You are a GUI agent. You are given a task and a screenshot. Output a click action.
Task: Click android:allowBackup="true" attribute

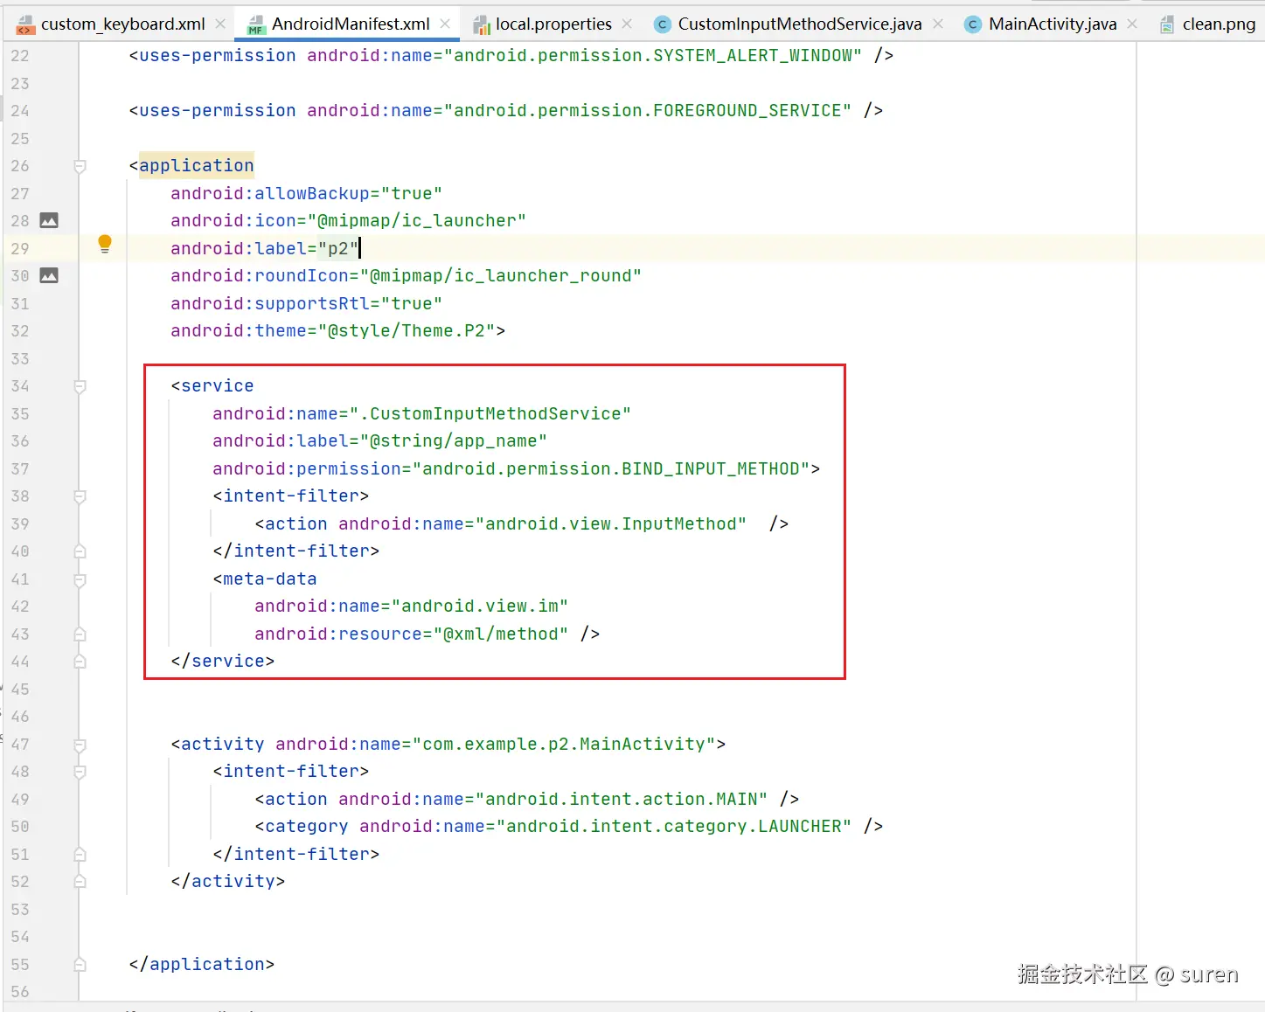tap(306, 193)
